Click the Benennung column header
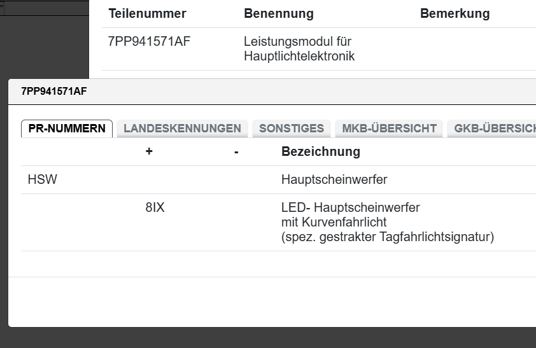536x348 pixels. 278,14
